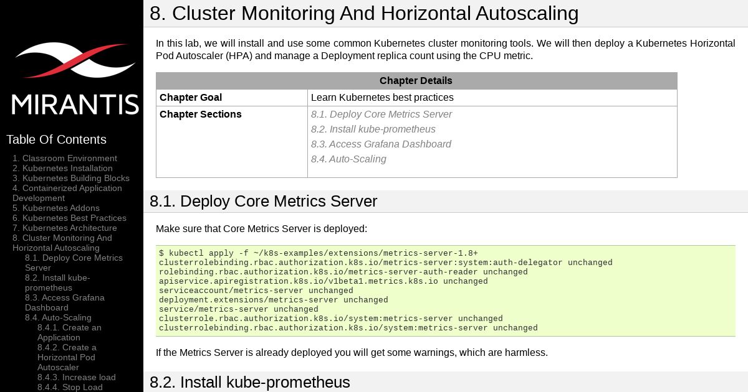Click 'Make sure that Core Metrics Server is deployed' text
The height and width of the screenshot is (392, 748).
[262, 229]
